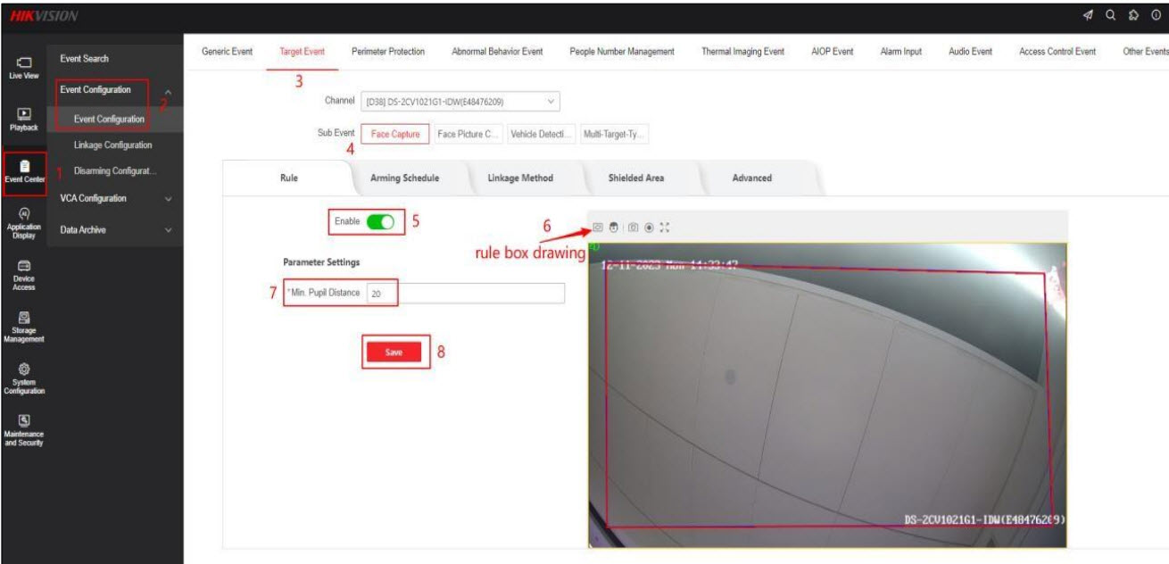Click the face target icon above video
The width and height of the screenshot is (1169, 564).
click(x=614, y=228)
